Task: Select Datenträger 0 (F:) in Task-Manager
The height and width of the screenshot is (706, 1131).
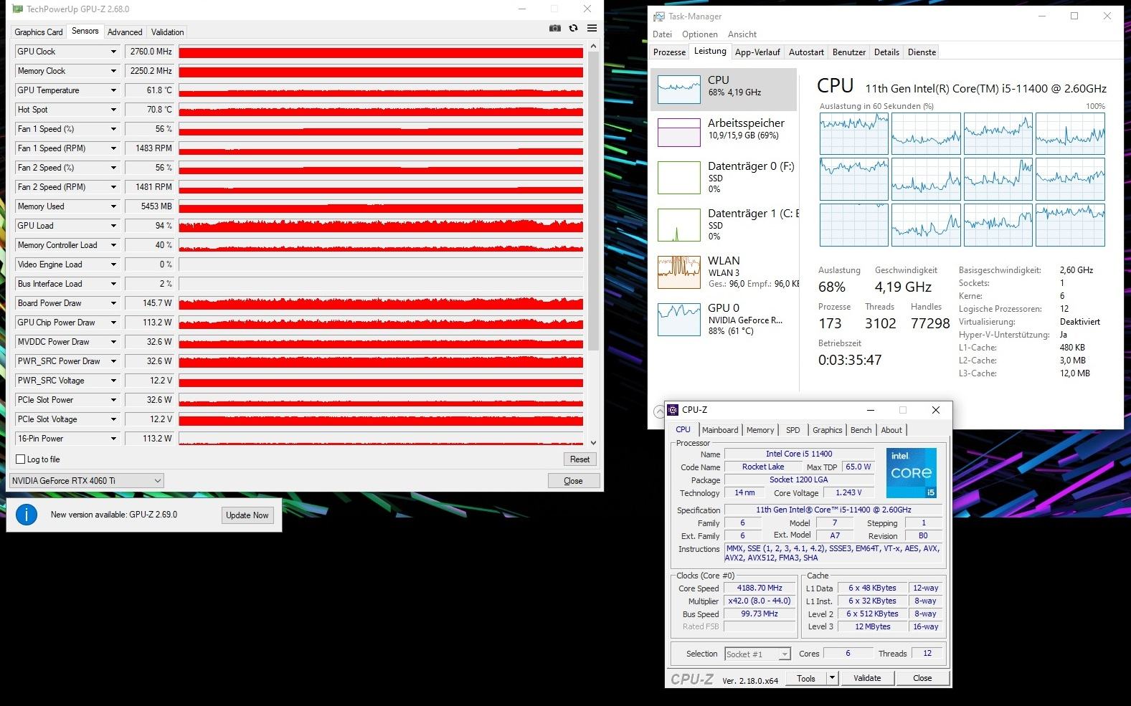Action: click(x=724, y=177)
